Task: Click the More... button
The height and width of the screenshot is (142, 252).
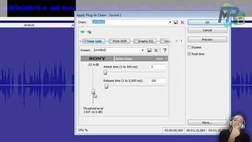Action: coord(208,123)
